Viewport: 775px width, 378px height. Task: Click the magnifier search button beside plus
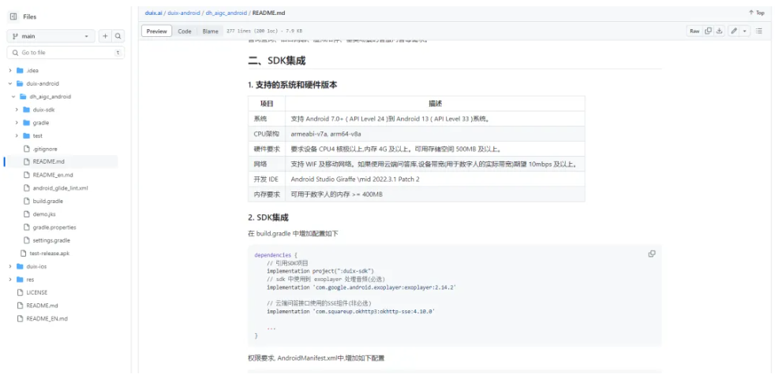(118, 36)
